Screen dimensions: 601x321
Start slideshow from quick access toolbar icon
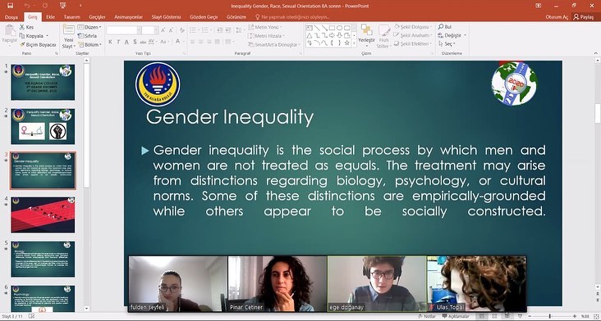tap(63, 6)
